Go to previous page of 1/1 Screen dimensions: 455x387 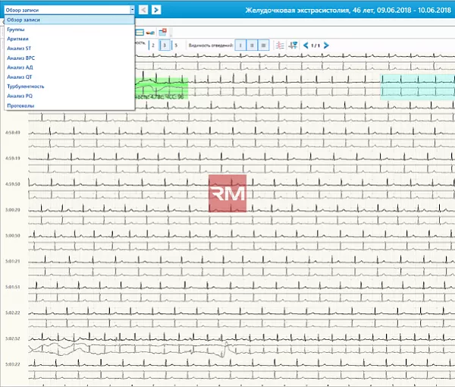(x=306, y=46)
